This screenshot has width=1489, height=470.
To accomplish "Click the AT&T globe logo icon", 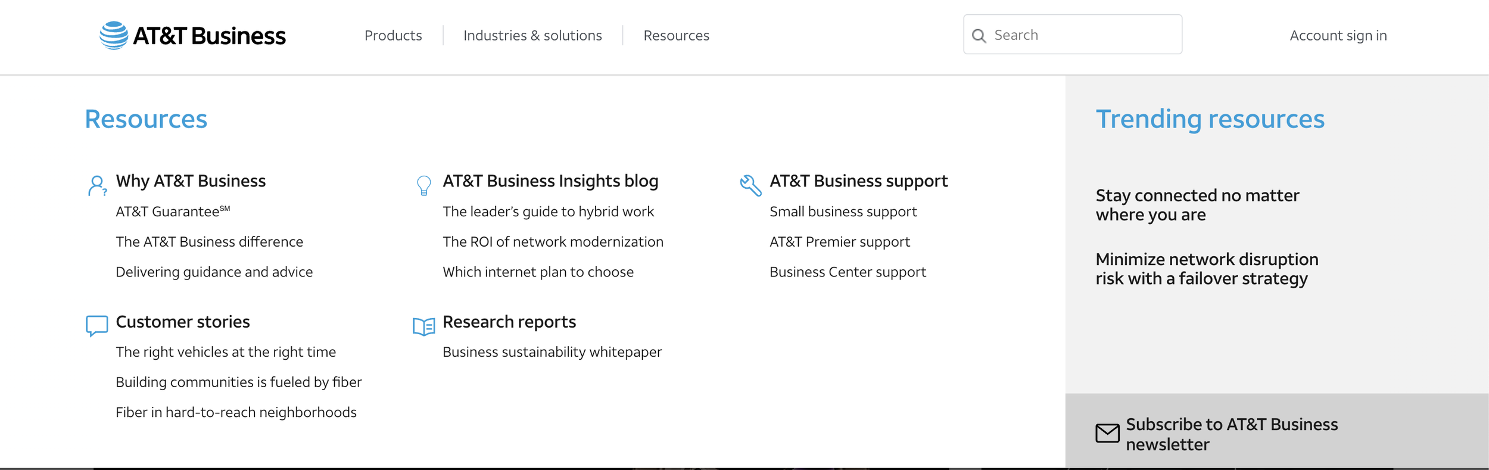I will tap(114, 36).
